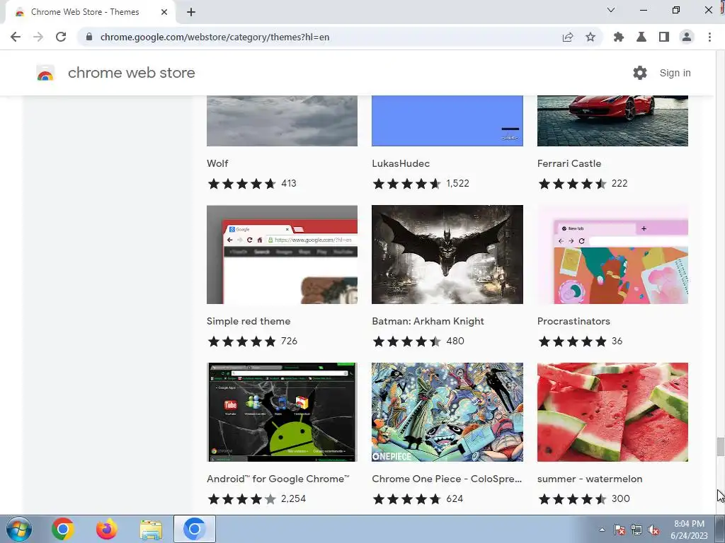This screenshot has width=725, height=543.
Task: Reload the Chrome Web Store page
Action: [61, 37]
